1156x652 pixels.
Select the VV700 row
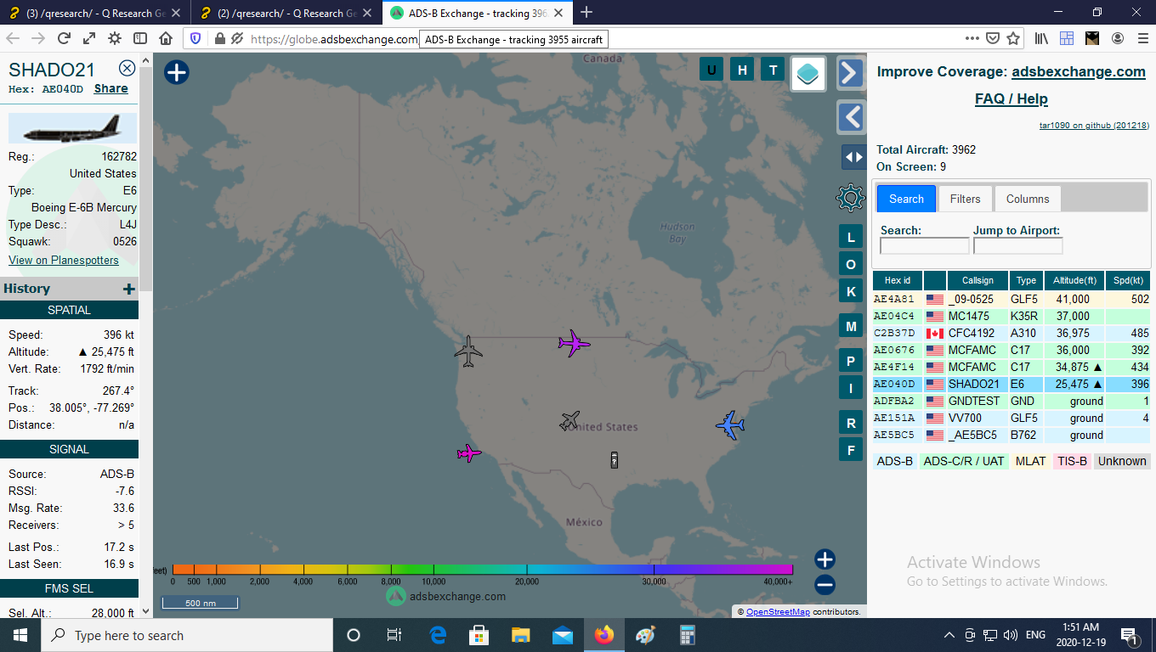coord(1011,418)
